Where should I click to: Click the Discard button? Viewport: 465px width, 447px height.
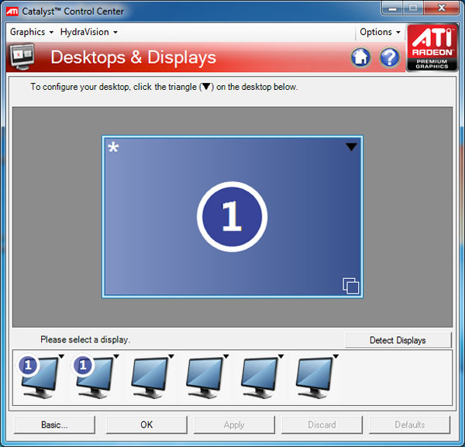coord(322,425)
